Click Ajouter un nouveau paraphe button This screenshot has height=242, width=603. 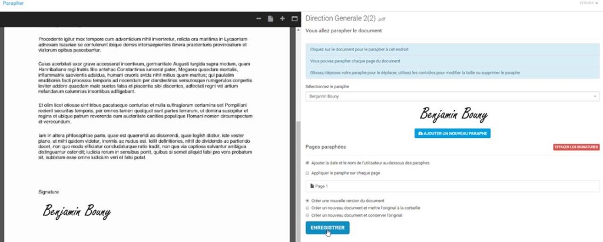coord(452,133)
